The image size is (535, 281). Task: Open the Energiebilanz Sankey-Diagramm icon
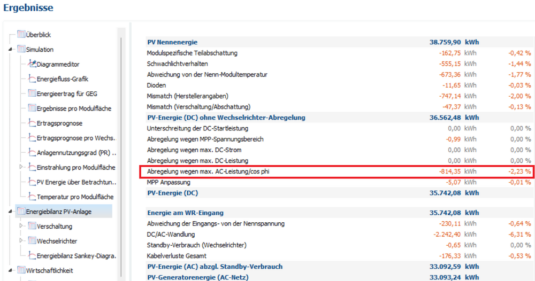[32, 255]
